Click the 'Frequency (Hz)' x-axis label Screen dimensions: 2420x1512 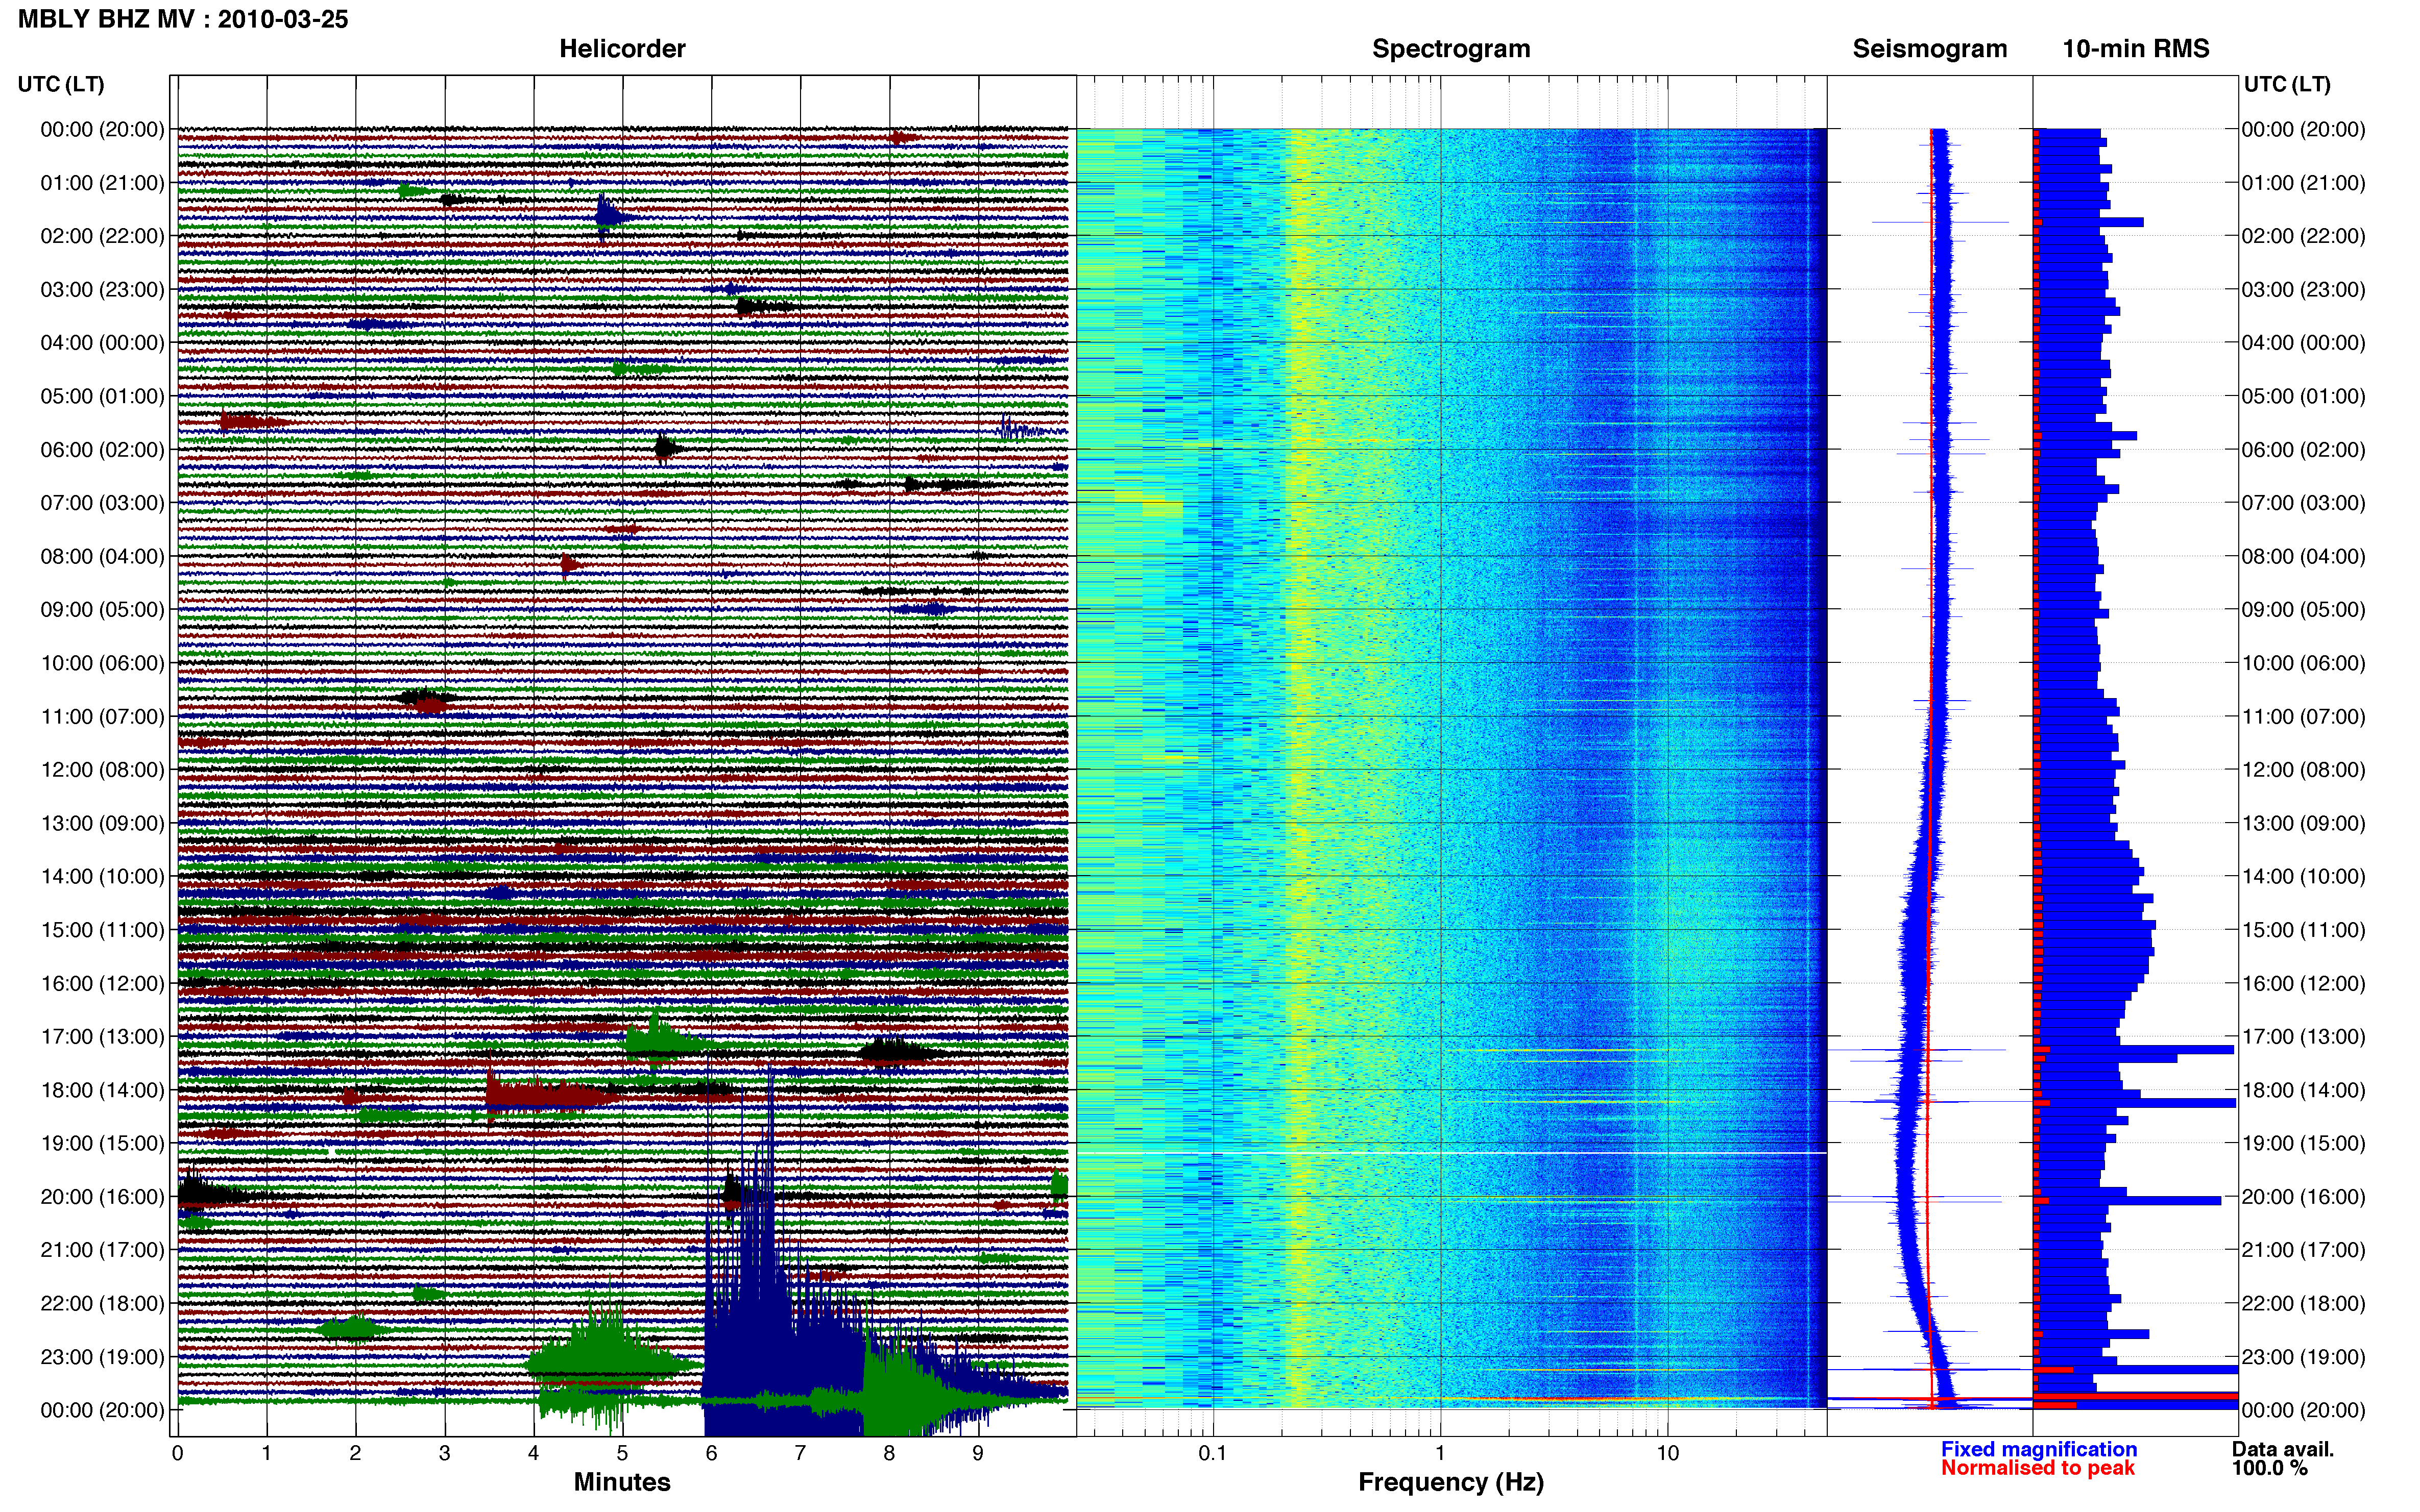point(1450,1482)
